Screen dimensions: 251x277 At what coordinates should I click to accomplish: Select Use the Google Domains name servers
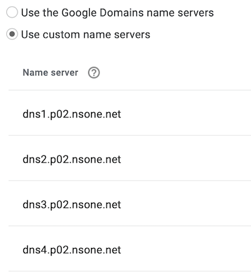[12, 13]
